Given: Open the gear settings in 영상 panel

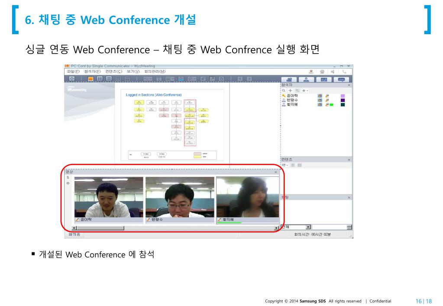Looking at the screenshot, I should coord(68,183).
